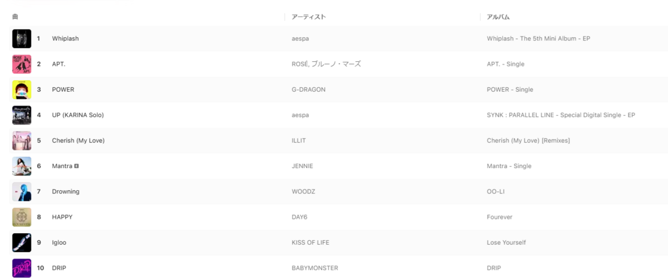Click the explicit badge beside Mantra
Viewport: 668px width, 280px height.
[77, 166]
